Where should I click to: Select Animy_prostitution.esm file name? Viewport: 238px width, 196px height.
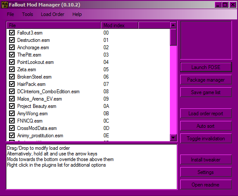click(40, 136)
